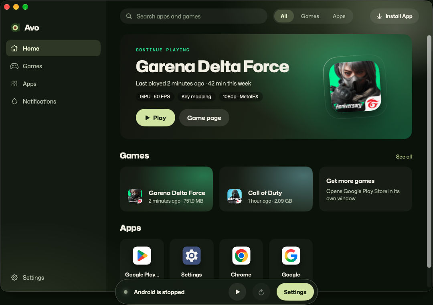Click the Android is stopped status text
The width and height of the screenshot is (433, 305).
[x=159, y=292]
